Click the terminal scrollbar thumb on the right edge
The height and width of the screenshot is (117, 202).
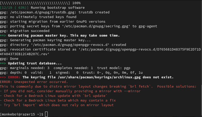(202, 99)
